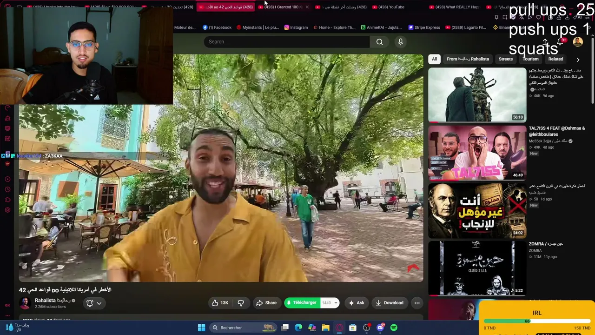
Task: Select the Related filter chip
Action: (555, 59)
